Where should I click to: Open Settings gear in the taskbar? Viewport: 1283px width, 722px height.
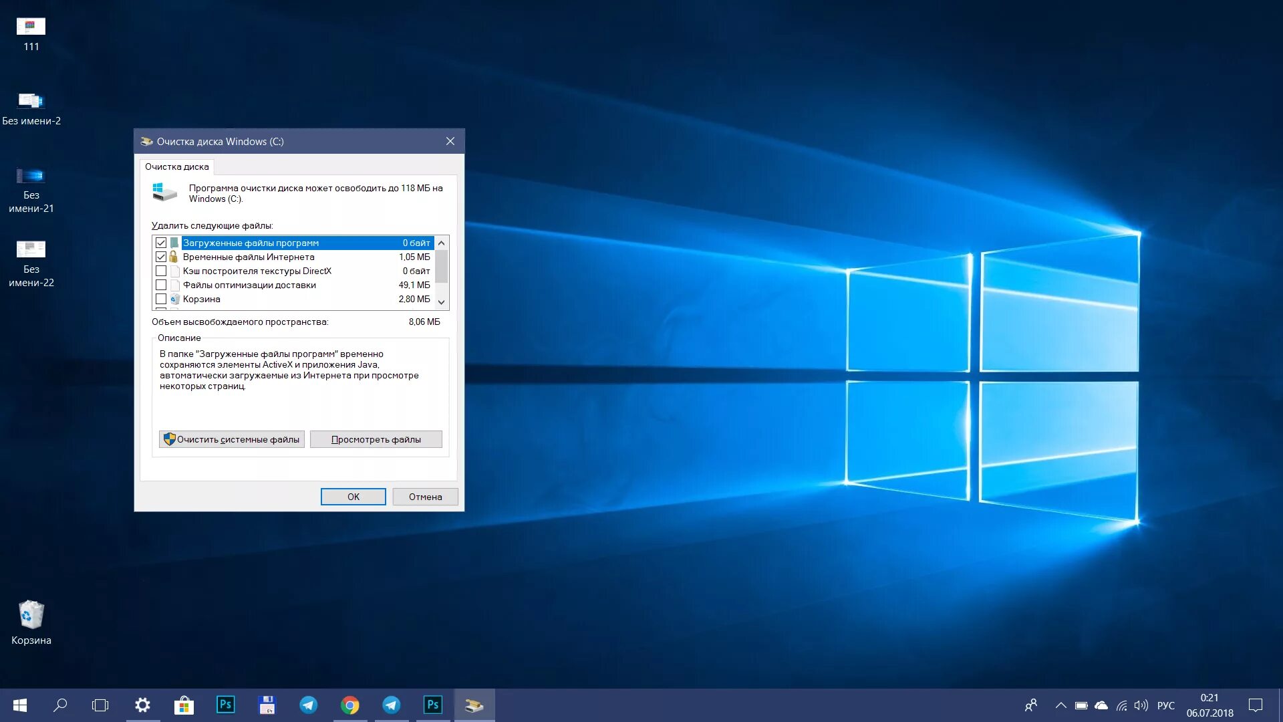coord(142,705)
